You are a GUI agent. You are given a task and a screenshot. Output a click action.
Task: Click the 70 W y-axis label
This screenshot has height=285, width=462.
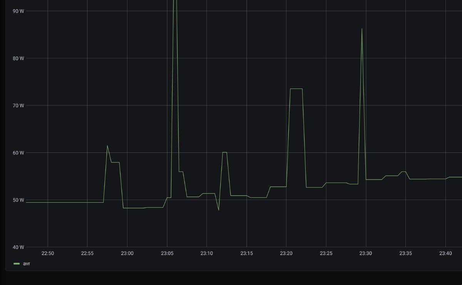18,105
